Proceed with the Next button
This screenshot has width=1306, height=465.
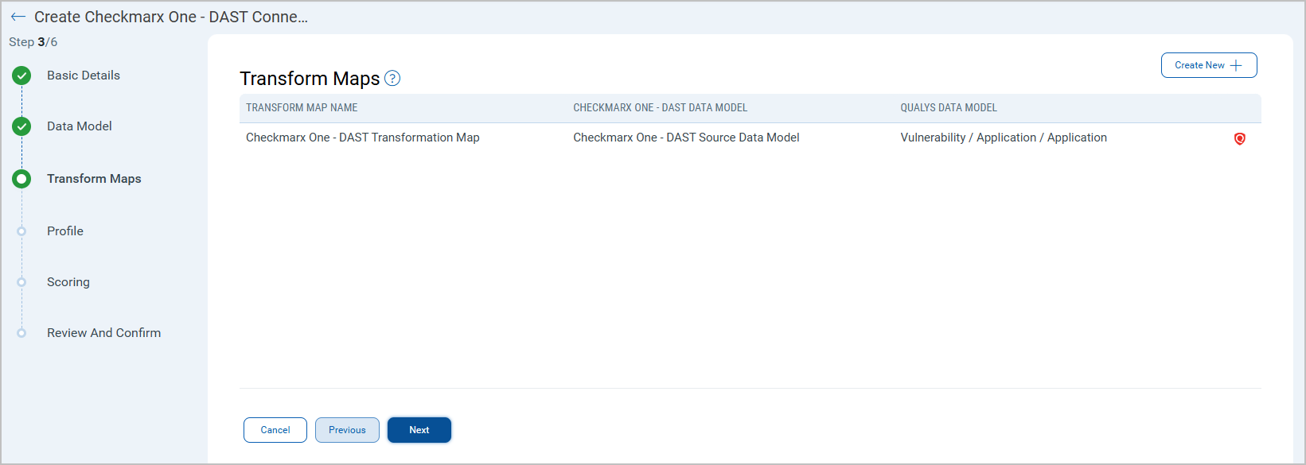pyautogui.click(x=419, y=430)
